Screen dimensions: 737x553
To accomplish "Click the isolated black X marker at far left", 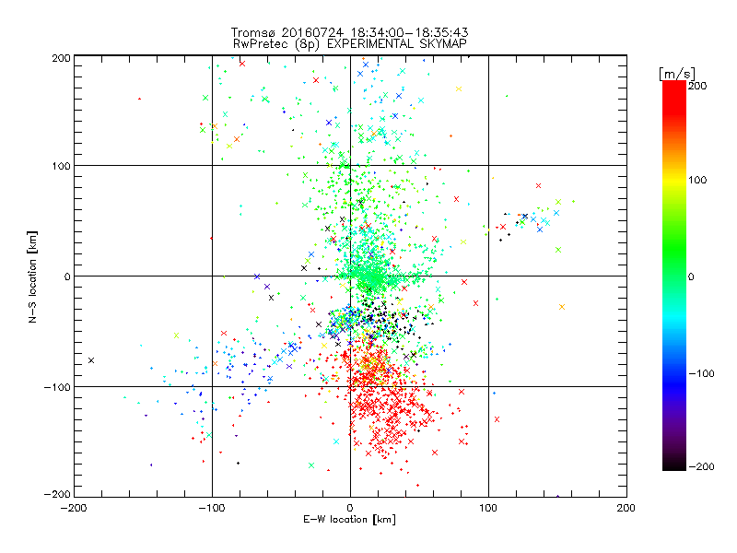I will (91, 360).
